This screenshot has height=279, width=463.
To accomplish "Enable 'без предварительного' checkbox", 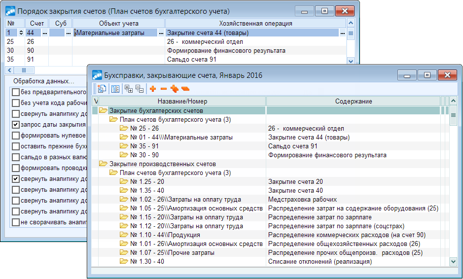I will pyautogui.click(x=16, y=92).
